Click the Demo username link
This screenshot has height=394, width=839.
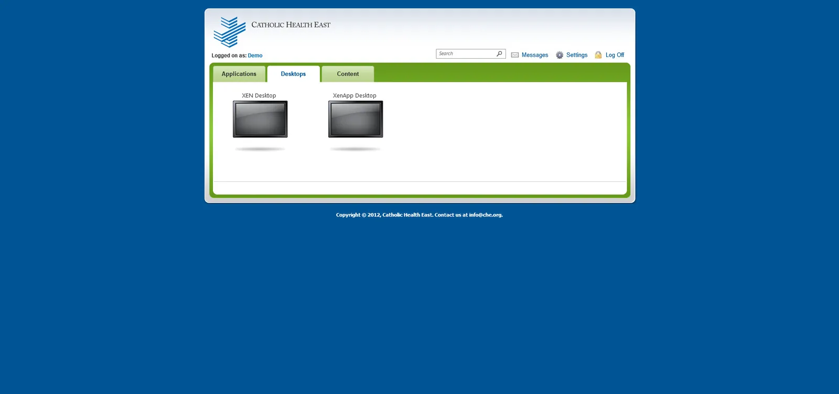pyautogui.click(x=255, y=56)
